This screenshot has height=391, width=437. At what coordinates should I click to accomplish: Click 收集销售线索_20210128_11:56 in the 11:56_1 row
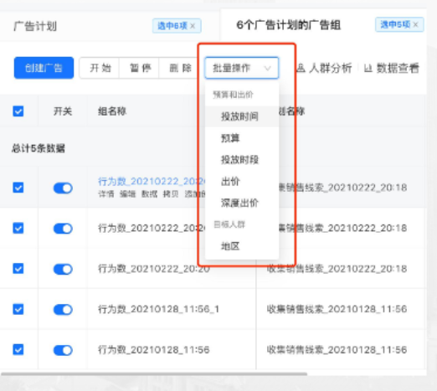(337, 309)
